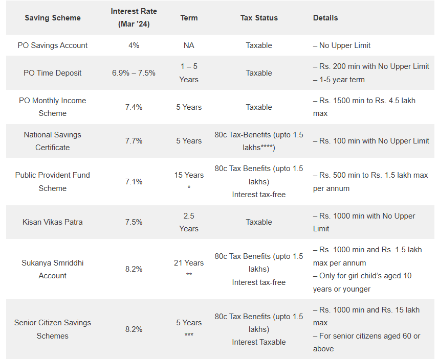Select the PO Time Deposit scheme name
438x360 pixels.
point(53,73)
